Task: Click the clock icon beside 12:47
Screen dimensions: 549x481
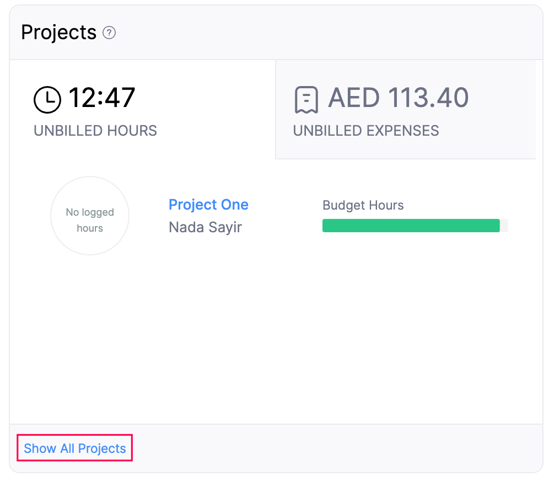Action: [47, 99]
